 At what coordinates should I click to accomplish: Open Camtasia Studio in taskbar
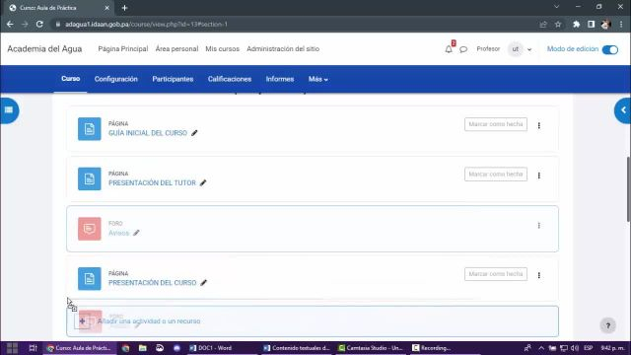371,348
